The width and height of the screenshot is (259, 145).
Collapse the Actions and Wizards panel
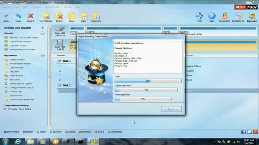click(x=42, y=28)
